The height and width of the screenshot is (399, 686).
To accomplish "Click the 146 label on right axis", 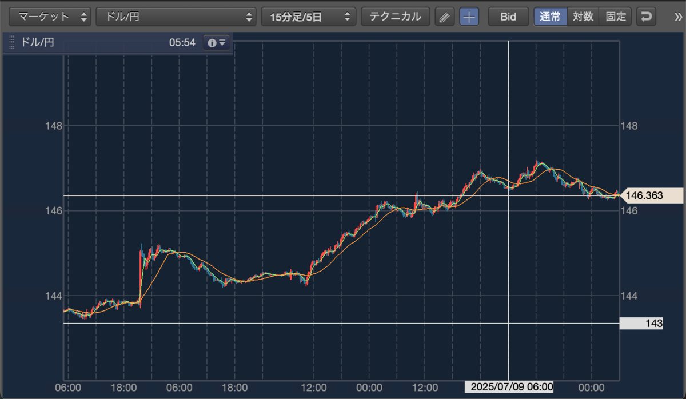I will click(x=629, y=211).
